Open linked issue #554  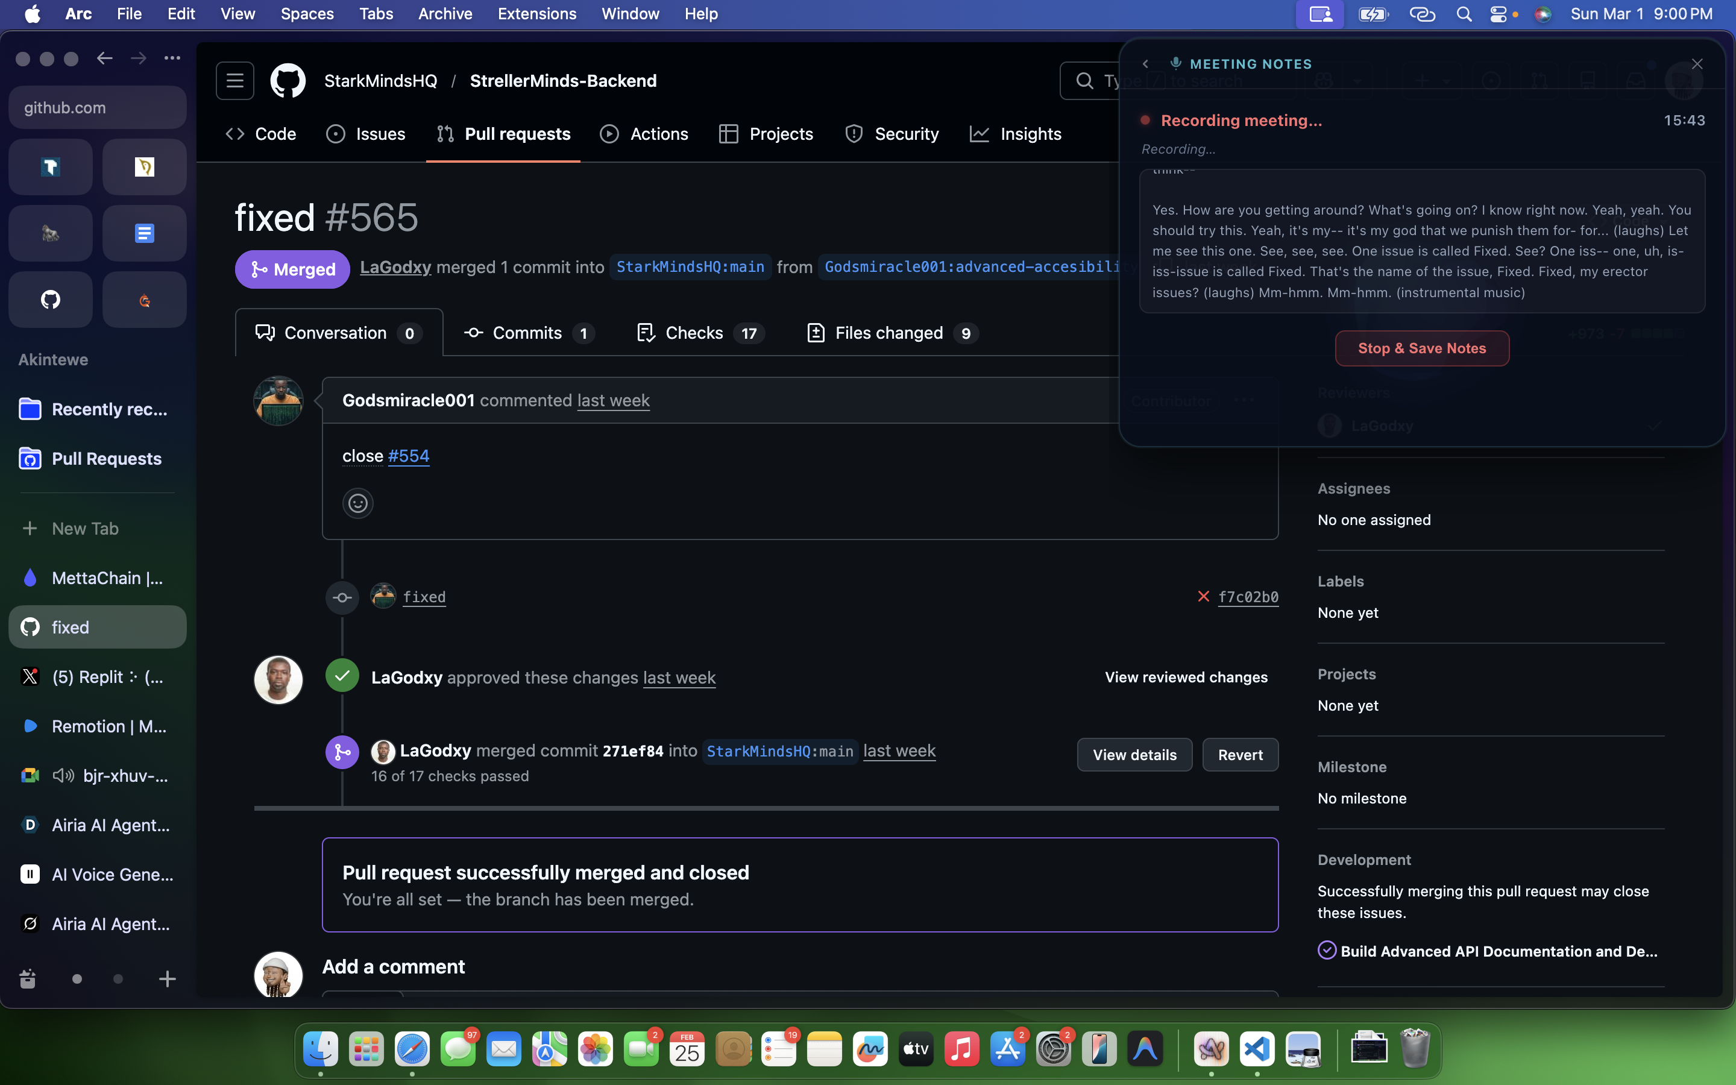coord(408,456)
